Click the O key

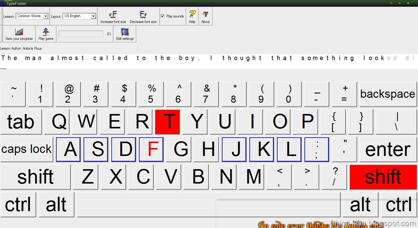(278, 122)
